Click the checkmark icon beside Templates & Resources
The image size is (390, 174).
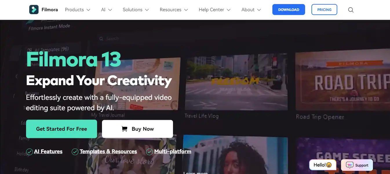click(x=75, y=151)
